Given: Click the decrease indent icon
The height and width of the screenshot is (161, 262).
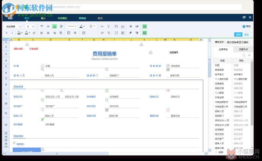Looking at the screenshot, I should [x=61, y=33].
